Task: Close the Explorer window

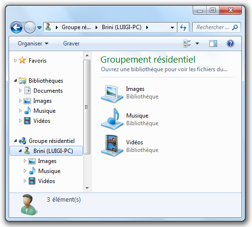Action: (230, 11)
